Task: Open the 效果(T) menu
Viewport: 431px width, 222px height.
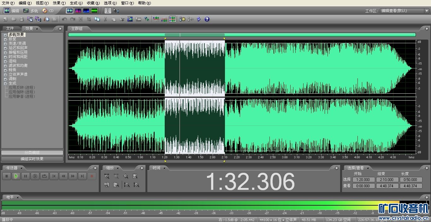Action: coord(59,3)
